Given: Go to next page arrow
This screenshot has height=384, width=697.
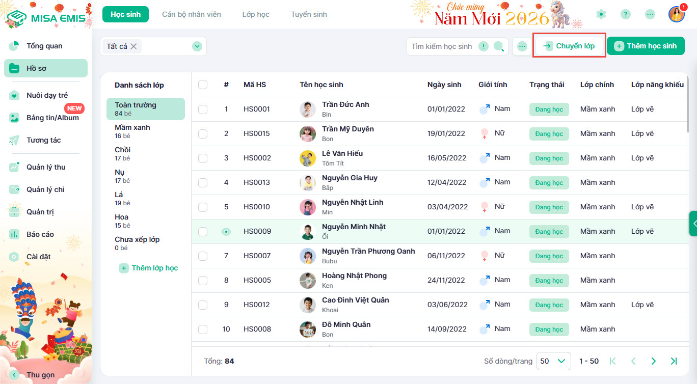Looking at the screenshot, I should coord(653,361).
